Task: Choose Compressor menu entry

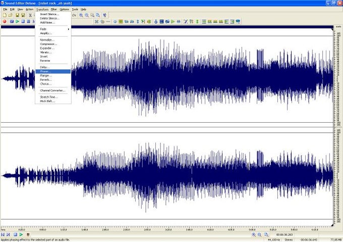Action: pyautogui.click(x=53, y=44)
